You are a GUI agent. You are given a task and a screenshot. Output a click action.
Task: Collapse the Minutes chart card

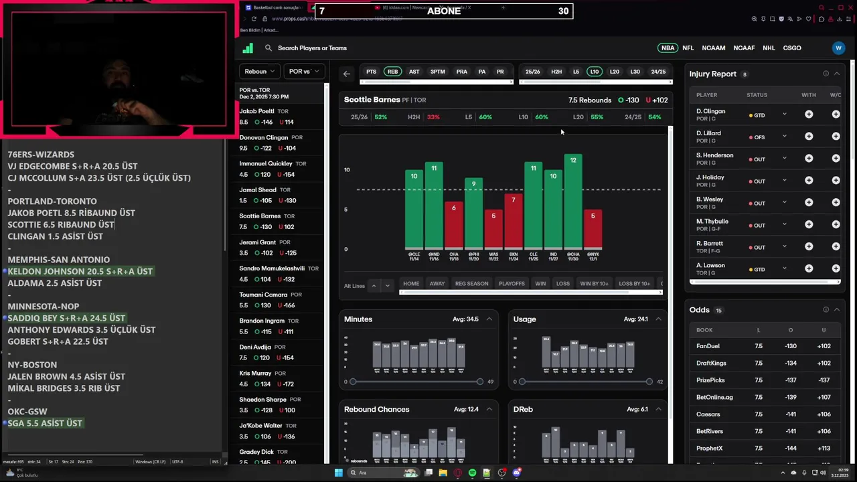[489, 319]
